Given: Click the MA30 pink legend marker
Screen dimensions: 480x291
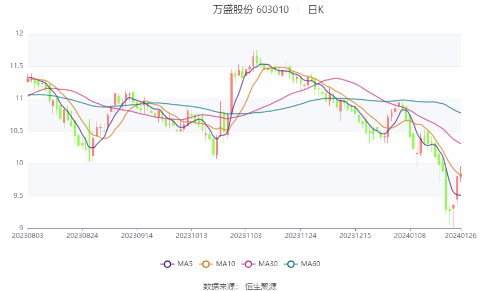Looking at the screenshot, I should 248,264.
